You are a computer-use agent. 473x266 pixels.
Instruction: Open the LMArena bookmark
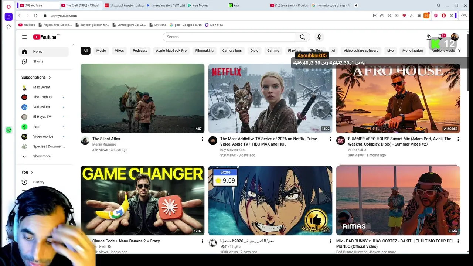(x=158, y=25)
